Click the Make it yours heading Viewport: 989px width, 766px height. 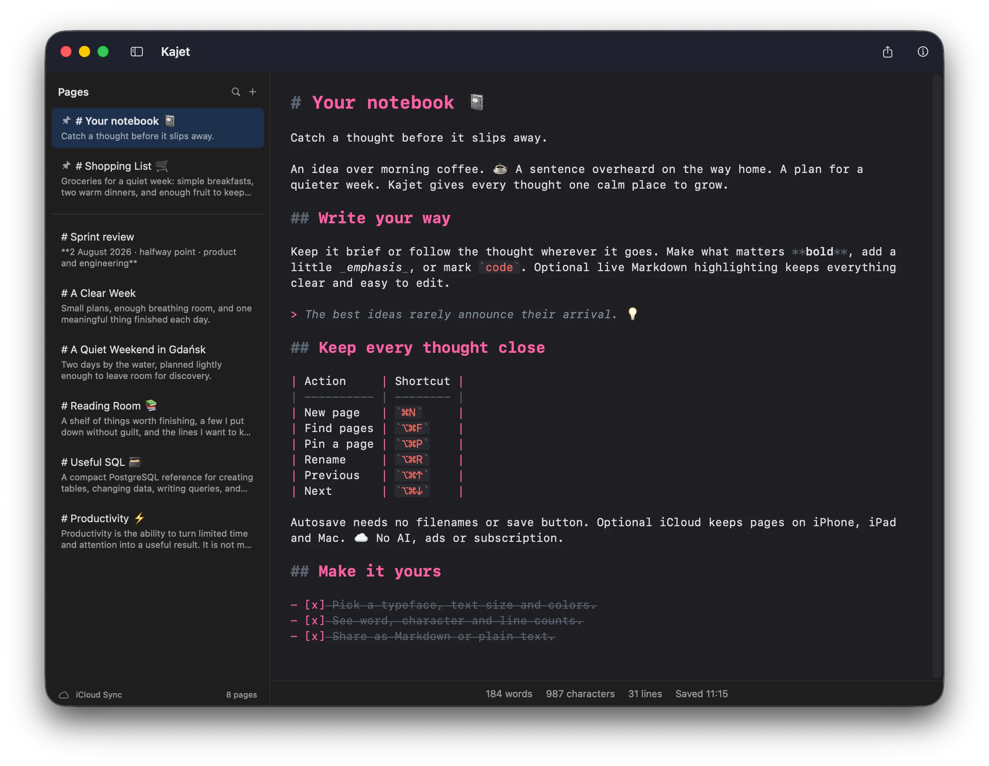(366, 571)
